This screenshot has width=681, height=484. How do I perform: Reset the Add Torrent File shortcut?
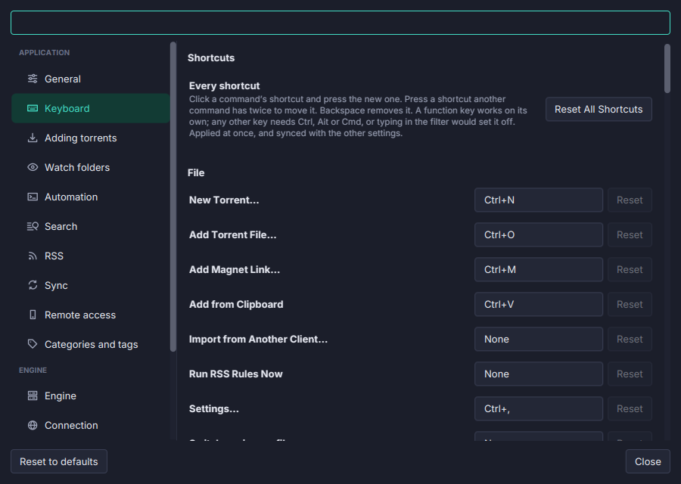(x=630, y=235)
